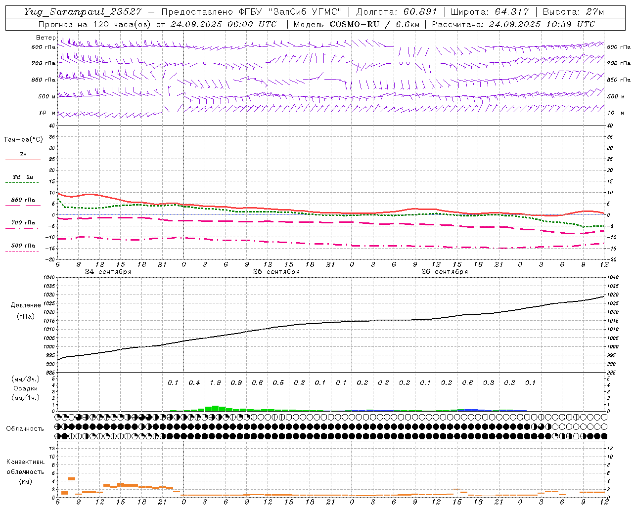Select the model name "COSMO-RU / 6.6км"
Image resolution: width=633 pixels, height=506 pixels.
click(374, 24)
